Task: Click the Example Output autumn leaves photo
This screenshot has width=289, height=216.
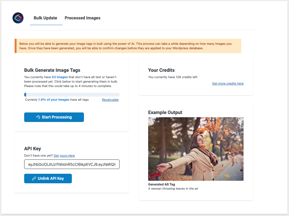Action: tap(196, 149)
